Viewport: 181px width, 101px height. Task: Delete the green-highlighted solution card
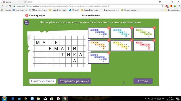pos(154,28)
